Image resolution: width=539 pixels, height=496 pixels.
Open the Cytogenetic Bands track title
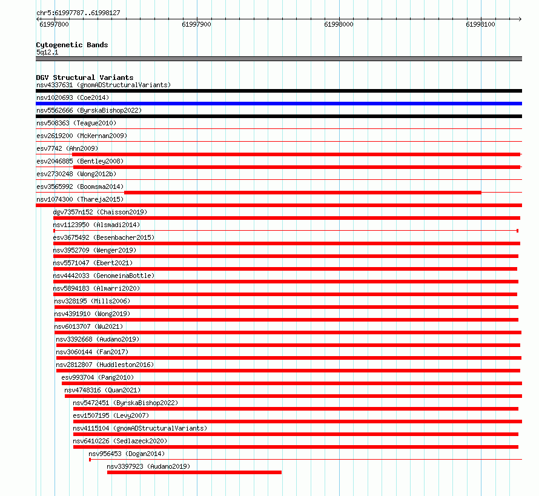click(x=72, y=45)
